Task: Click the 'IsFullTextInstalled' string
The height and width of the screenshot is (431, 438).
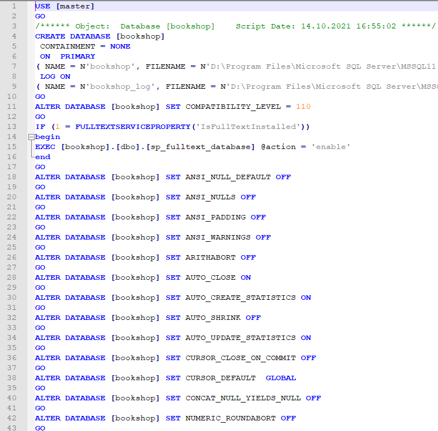Action: click(x=249, y=127)
